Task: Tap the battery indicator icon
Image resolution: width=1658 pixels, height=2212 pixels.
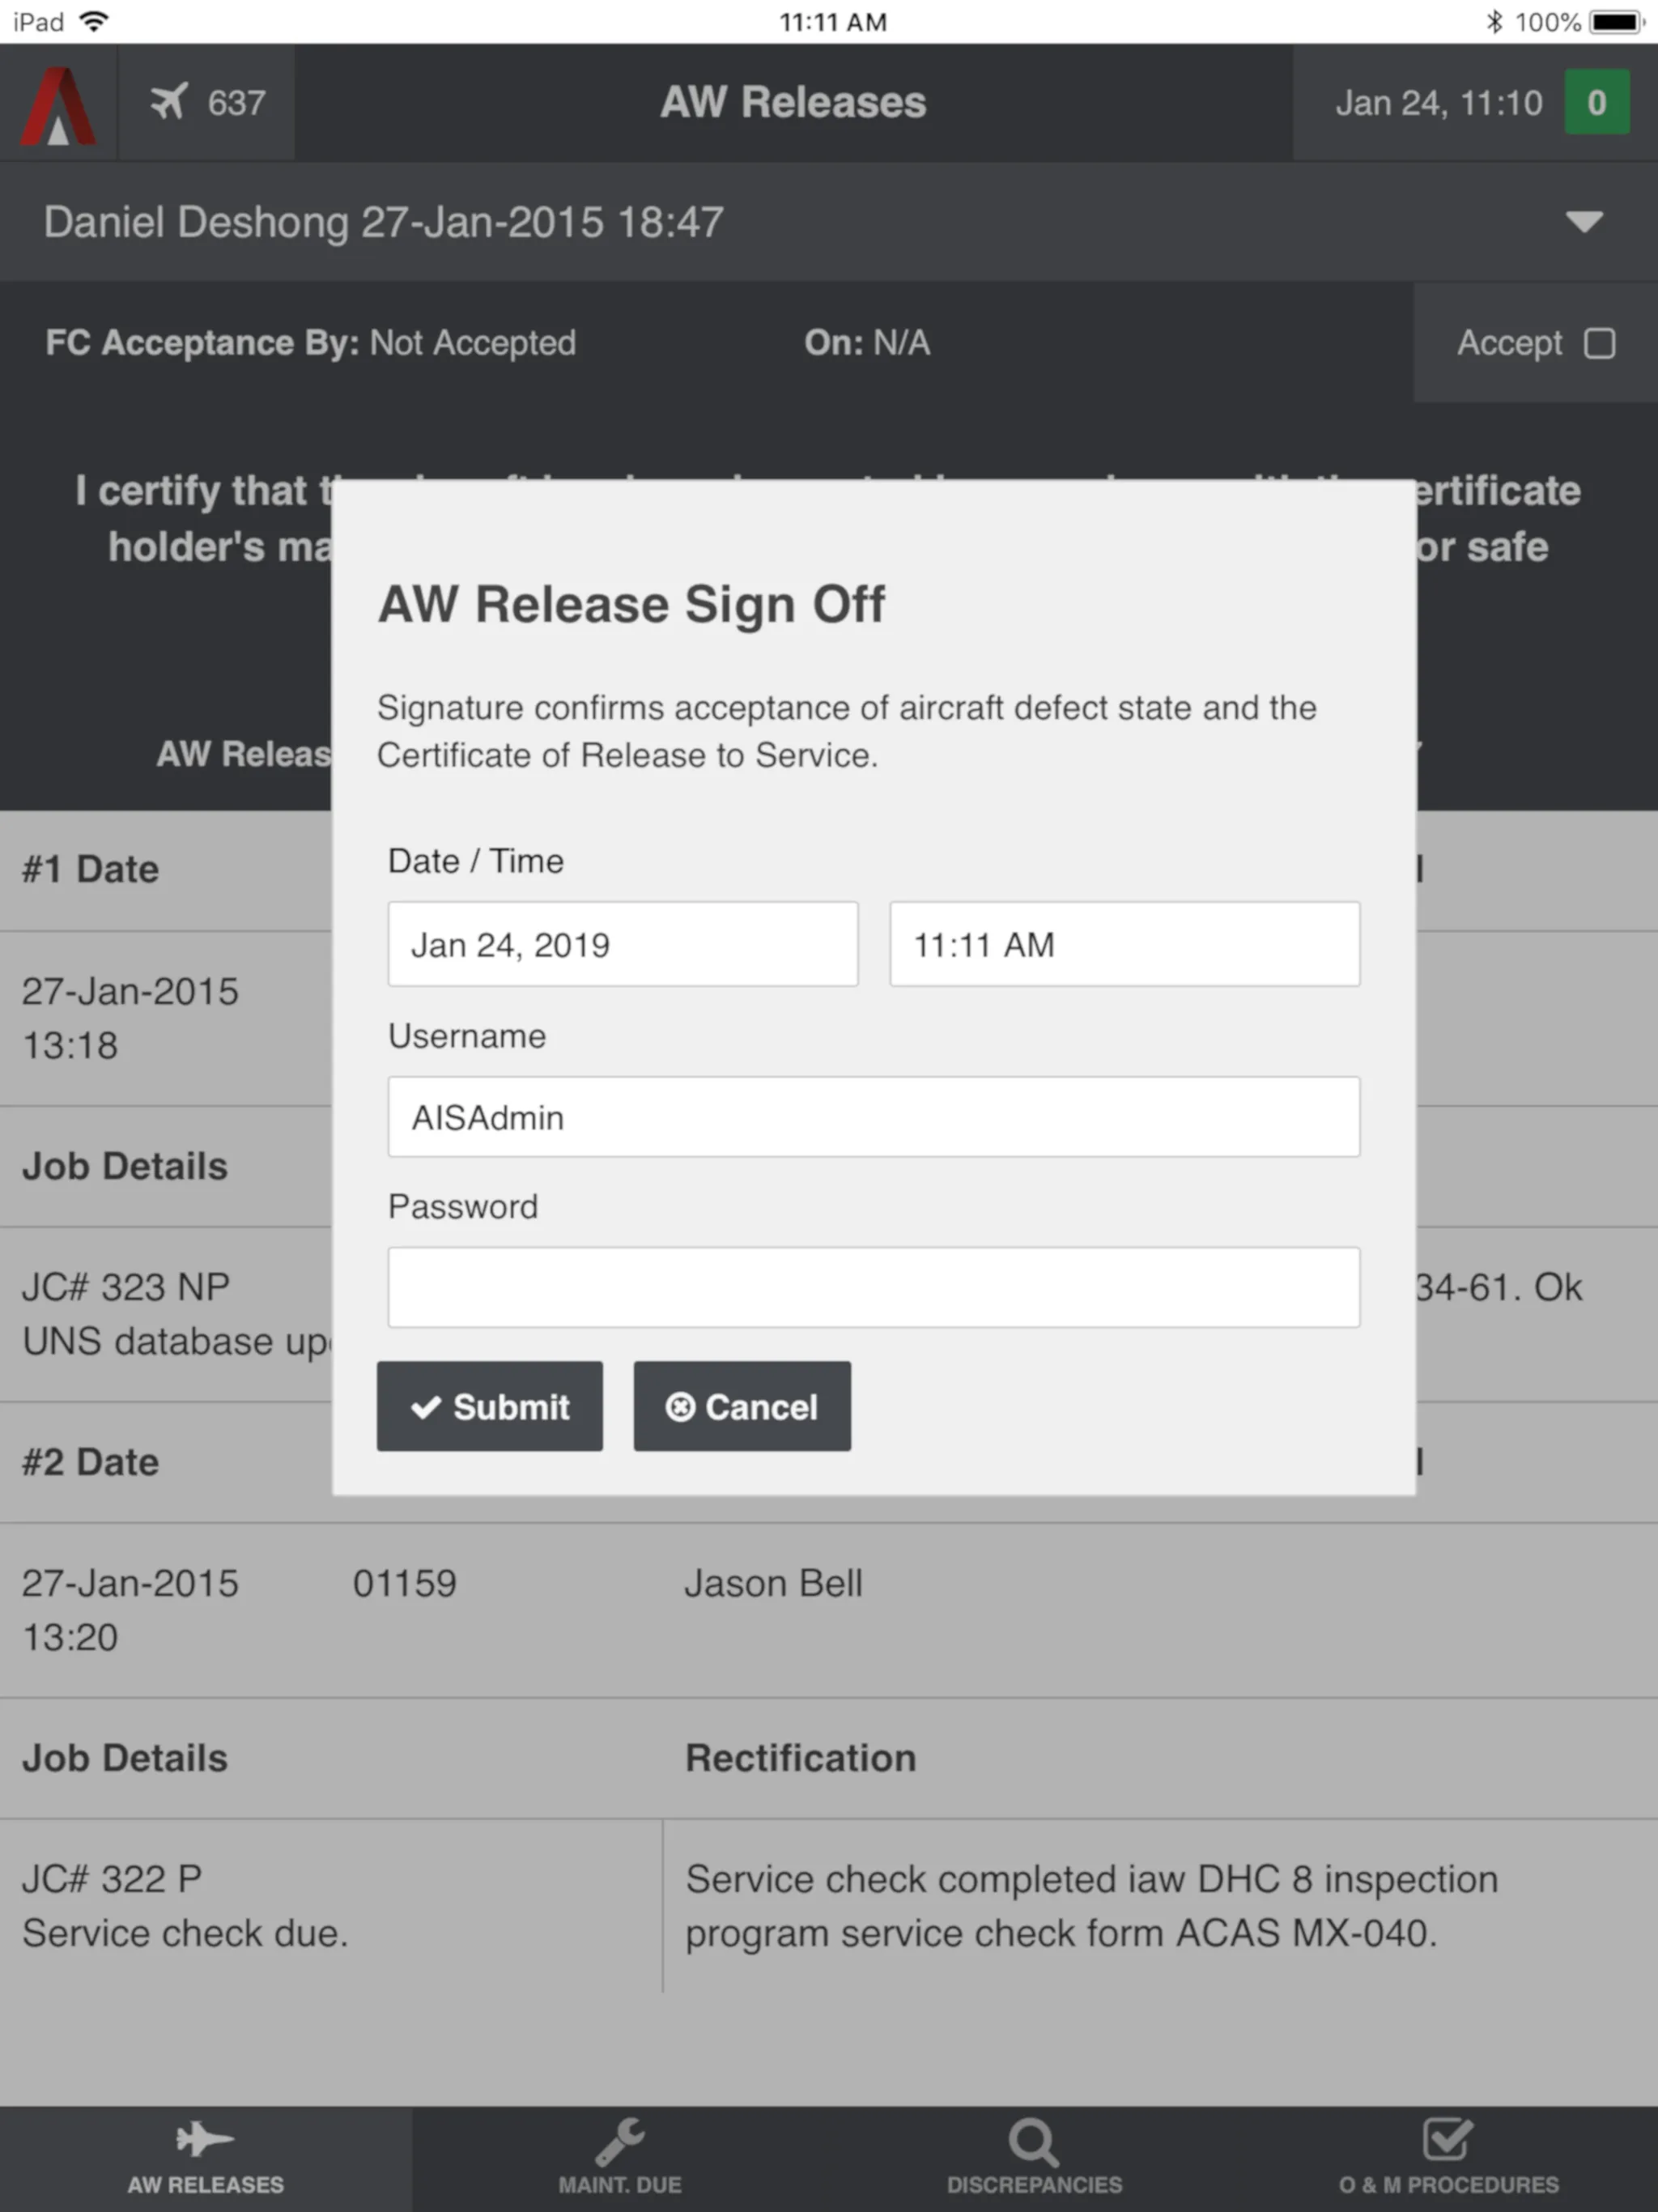Action: tap(1618, 22)
